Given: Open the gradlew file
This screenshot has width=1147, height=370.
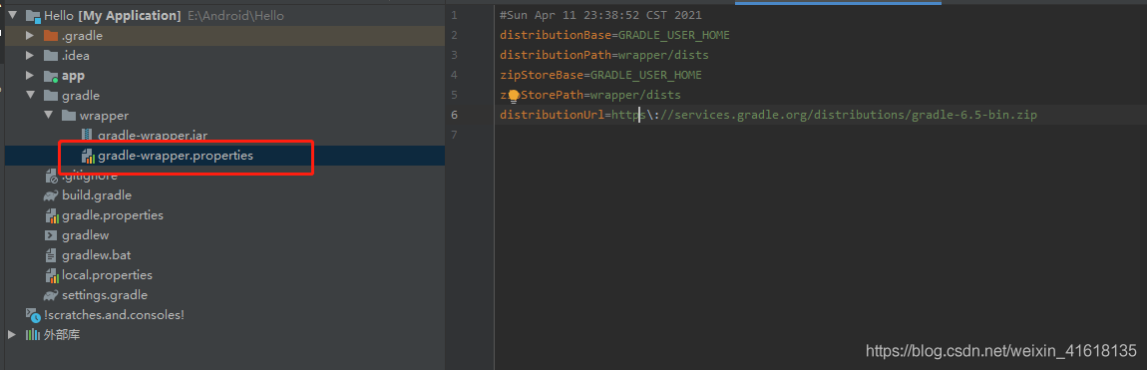Looking at the screenshot, I should click(x=86, y=235).
